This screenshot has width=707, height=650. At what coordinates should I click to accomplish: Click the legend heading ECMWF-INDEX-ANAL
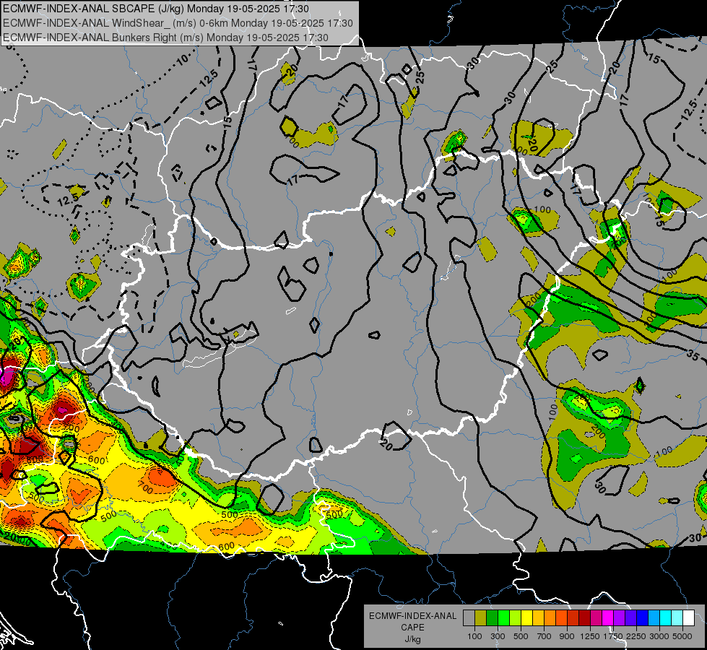[x=412, y=616]
